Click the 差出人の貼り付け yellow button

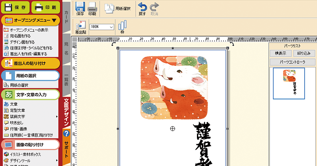[31, 63]
